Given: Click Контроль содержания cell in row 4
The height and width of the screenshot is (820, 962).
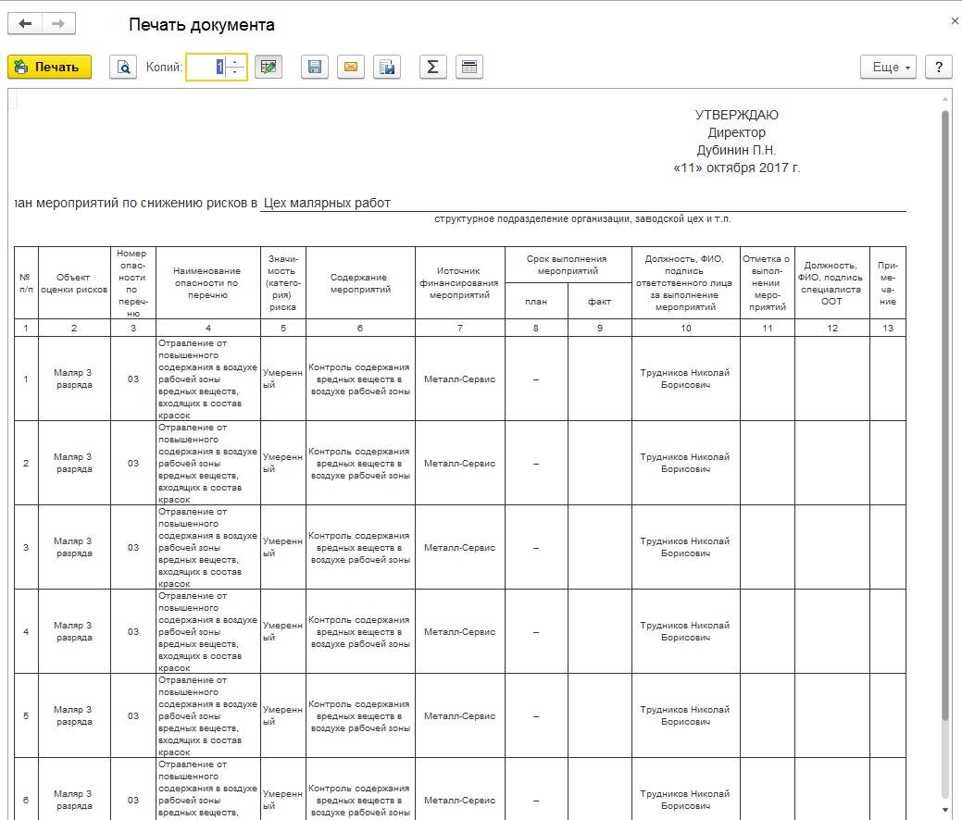Looking at the screenshot, I should pyautogui.click(x=361, y=632).
